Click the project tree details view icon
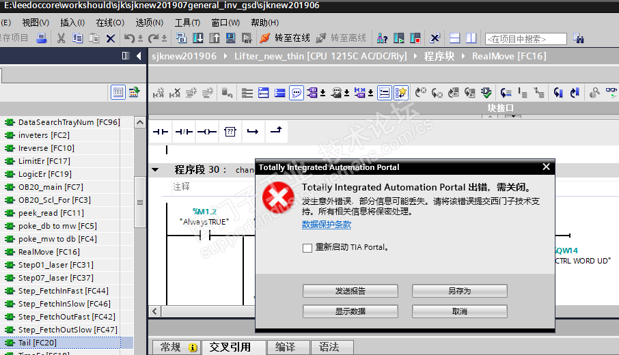619x355 pixels. point(118,93)
